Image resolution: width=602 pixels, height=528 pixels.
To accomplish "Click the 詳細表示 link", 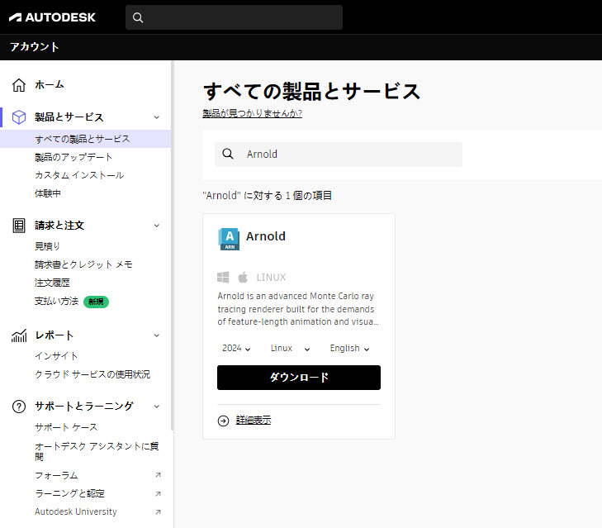I will 254,420.
